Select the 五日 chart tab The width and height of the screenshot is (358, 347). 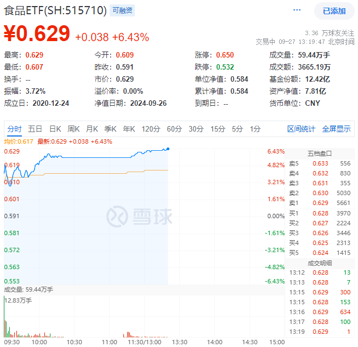(x=35, y=129)
